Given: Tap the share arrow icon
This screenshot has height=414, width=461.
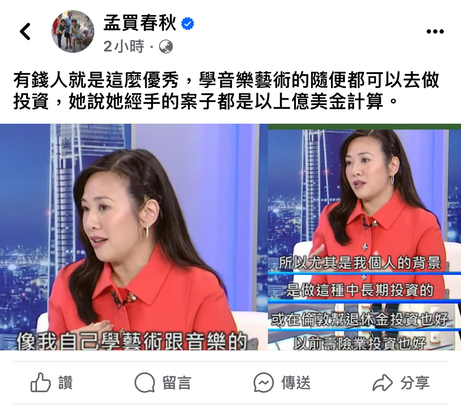Looking at the screenshot, I should pyautogui.click(x=383, y=383).
